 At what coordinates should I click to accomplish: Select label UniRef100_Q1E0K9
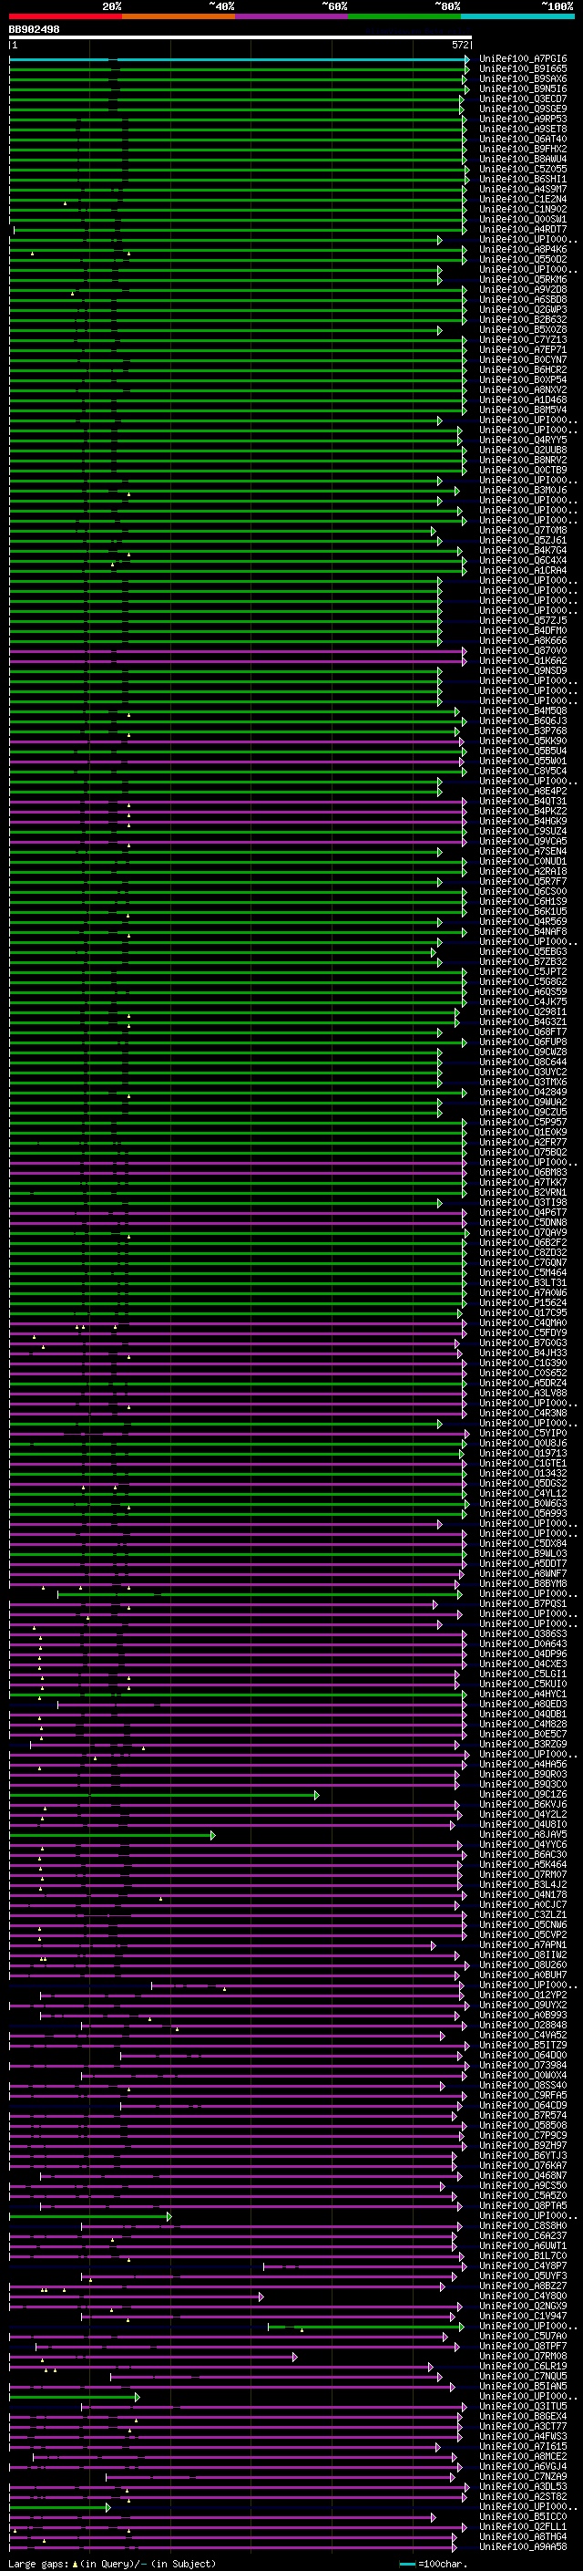click(x=523, y=1132)
